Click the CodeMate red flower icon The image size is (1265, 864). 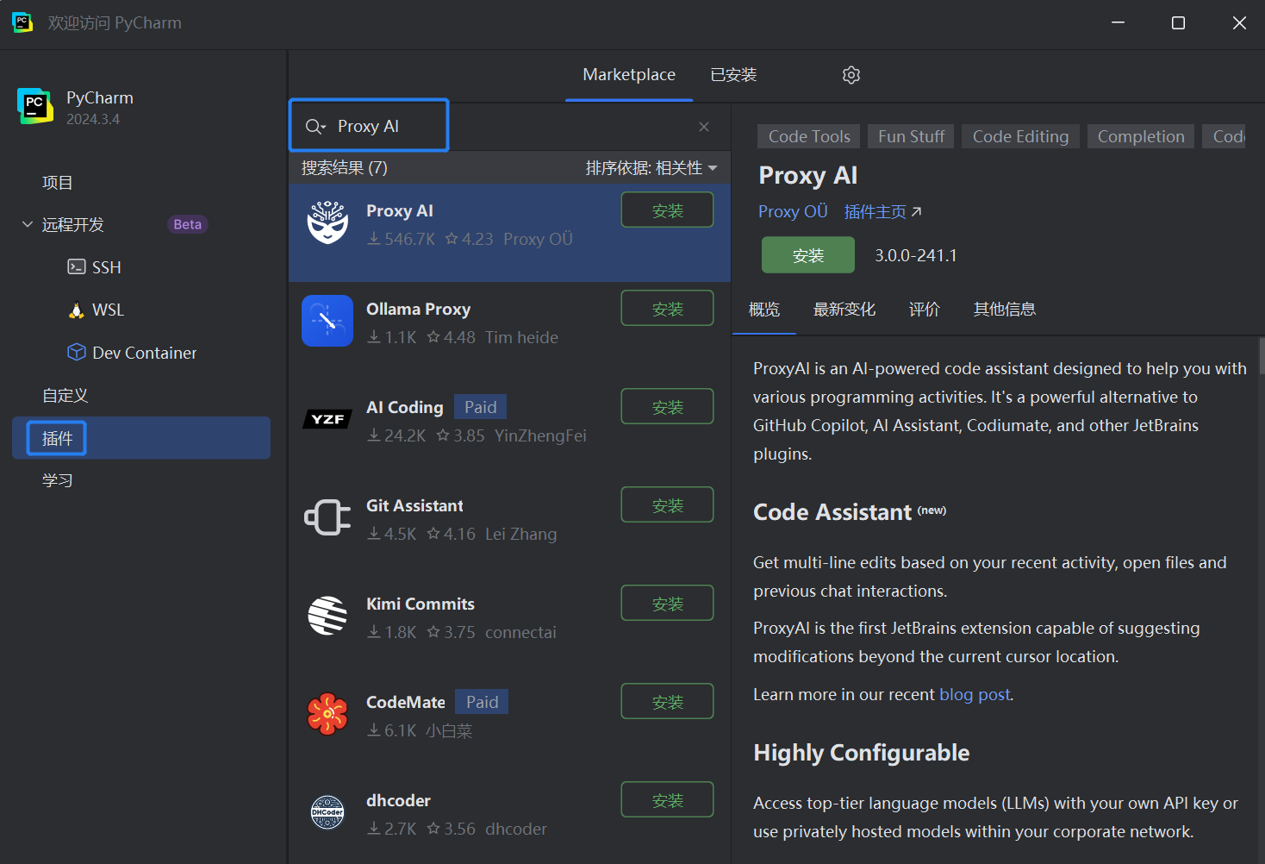(x=327, y=714)
